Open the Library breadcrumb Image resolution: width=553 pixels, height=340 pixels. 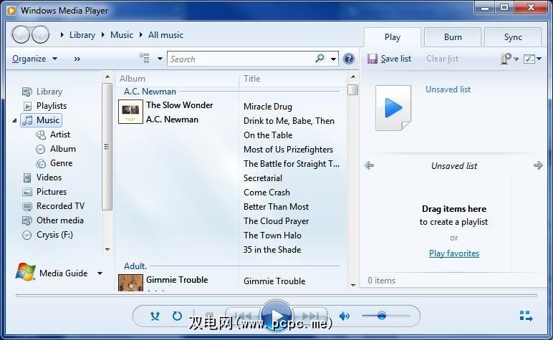82,35
